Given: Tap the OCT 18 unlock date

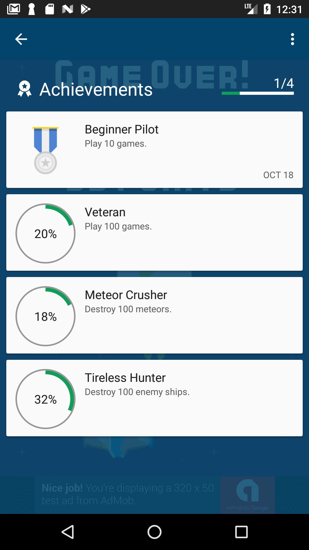Looking at the screenshot, I should [278, 175].
